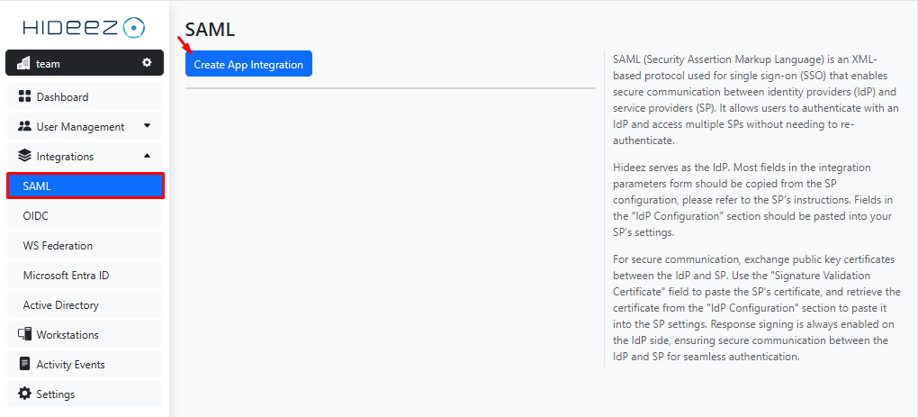The height and width of the screenshot is (417, 918).
Task: Click the Activity Events document icon
Action: (x=25, y=364)
